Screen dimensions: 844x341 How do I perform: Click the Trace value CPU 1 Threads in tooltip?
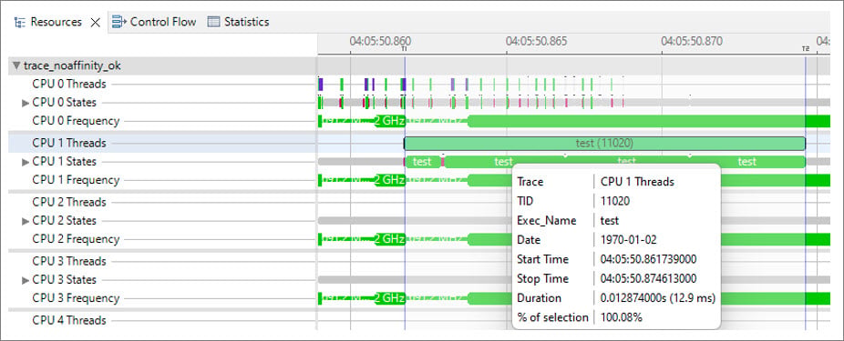point(637,182)
